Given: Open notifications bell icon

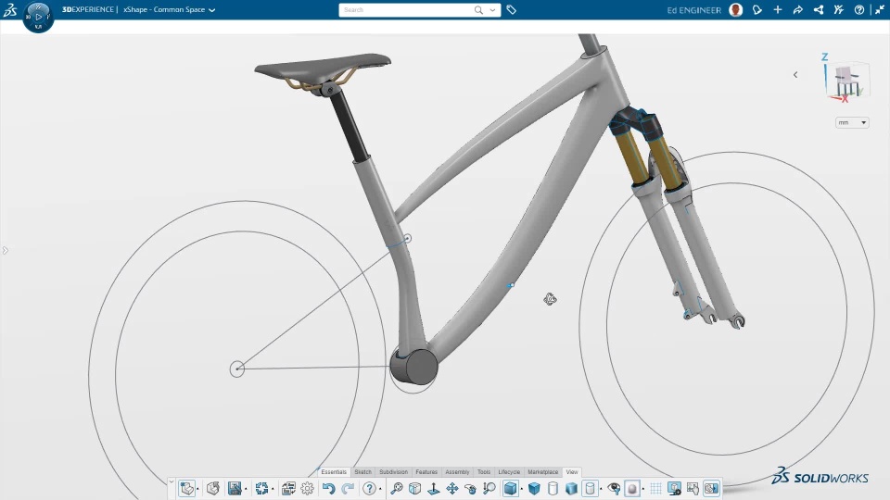Looking at the screenshot, I should [757, 9].
